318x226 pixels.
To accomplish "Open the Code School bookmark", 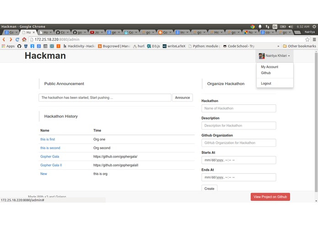I will click(x=239, y=46).
